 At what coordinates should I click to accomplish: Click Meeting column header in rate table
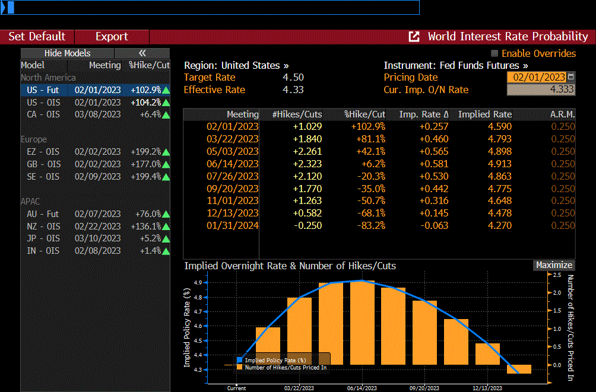pyautogui.click(x=243, y=114)
